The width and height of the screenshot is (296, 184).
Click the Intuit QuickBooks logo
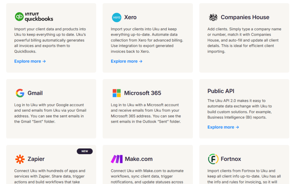pos(34,17)
